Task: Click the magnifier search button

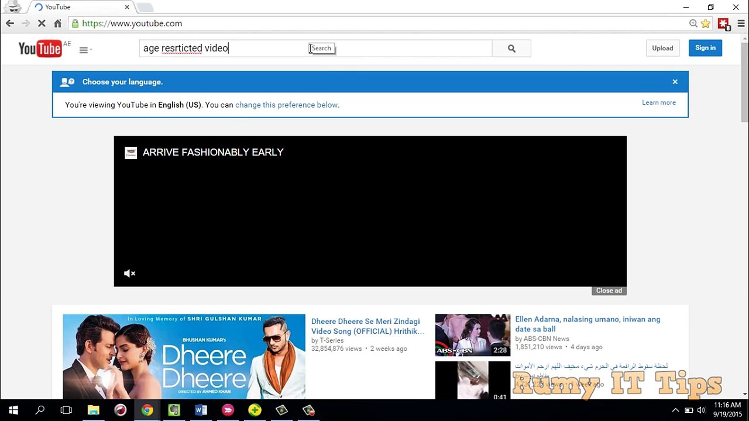Action: (511, 49)
